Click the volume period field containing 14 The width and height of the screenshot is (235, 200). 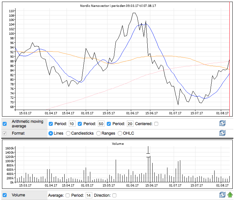point(88,195)
